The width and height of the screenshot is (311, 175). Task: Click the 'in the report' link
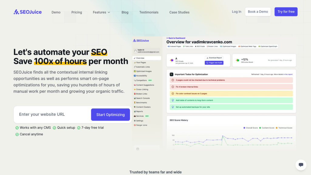288,74
